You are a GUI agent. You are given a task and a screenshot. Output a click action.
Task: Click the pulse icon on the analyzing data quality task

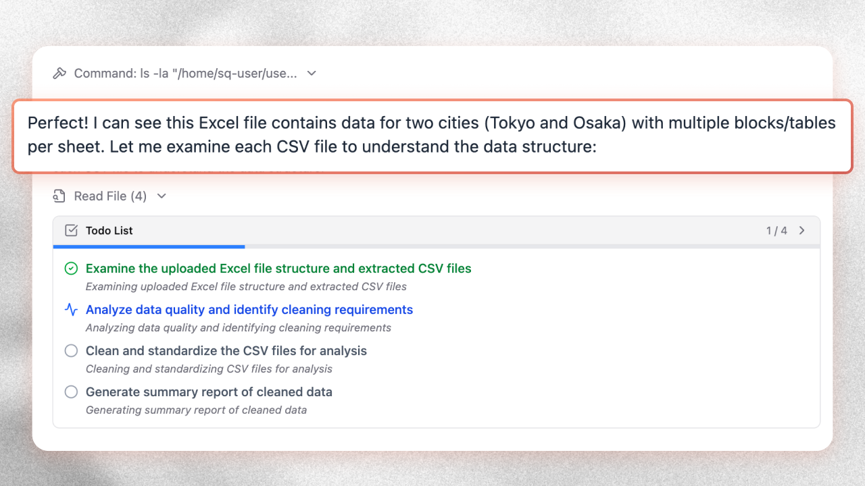(x=71, y=309)
